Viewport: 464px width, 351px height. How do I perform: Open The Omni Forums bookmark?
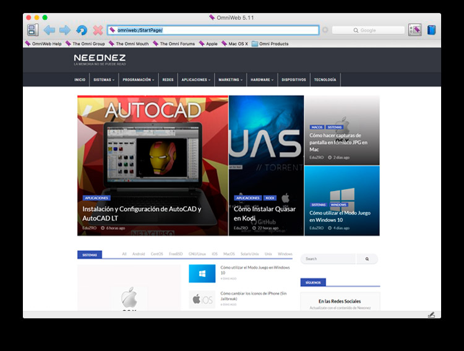click(x=174, y=44)
